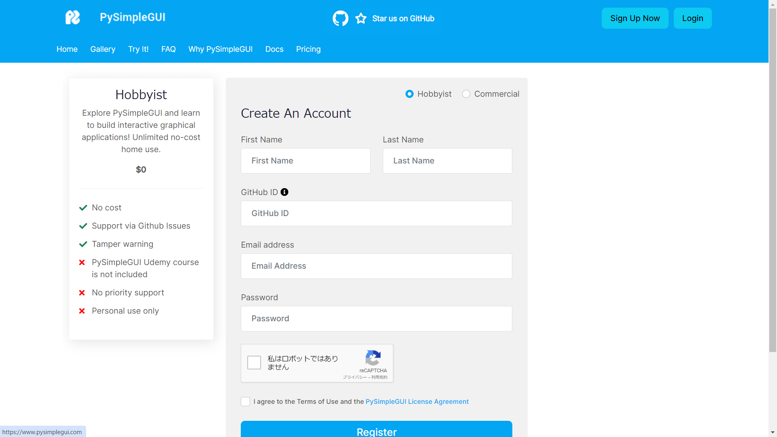Click the reCAPTCHA logo icon
This screenshot has height=437, width=777.
pos(373,358)
